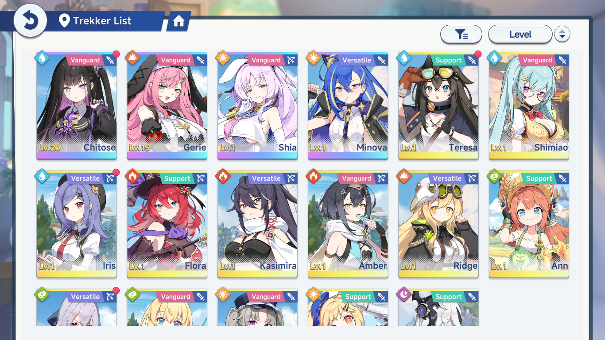Click Flora's fire element icon
Viewport: 605px width, 340px height.
coord(132,176)
